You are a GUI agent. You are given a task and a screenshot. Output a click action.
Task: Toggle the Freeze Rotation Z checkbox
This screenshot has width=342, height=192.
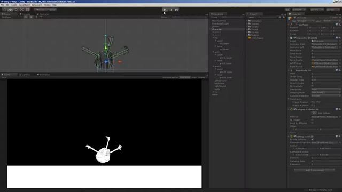pyautogui.click(x=312, y=106)
